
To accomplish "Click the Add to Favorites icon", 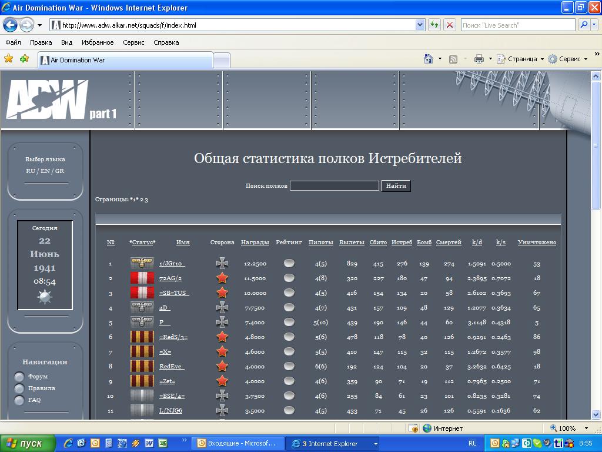I will [24, 59].
